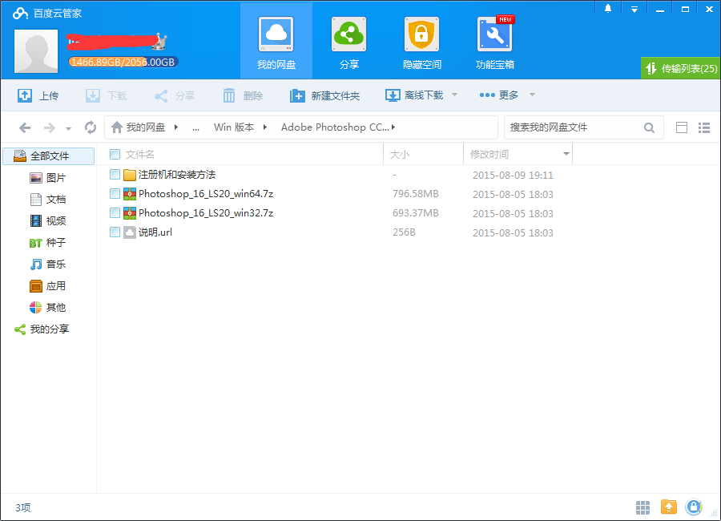Sort by 大小 size column header

400,154
